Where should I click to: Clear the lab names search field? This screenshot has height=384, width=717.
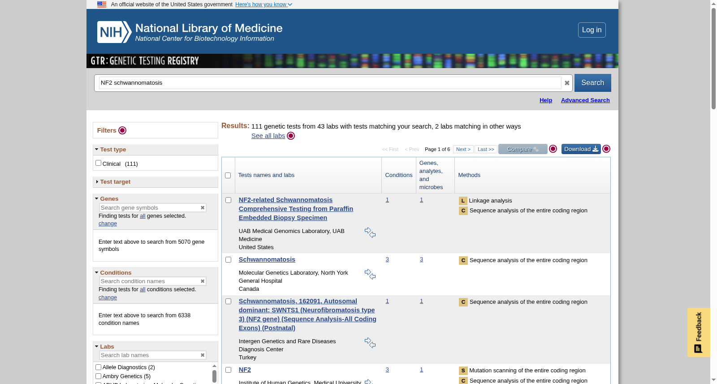[x=203, y=355]
